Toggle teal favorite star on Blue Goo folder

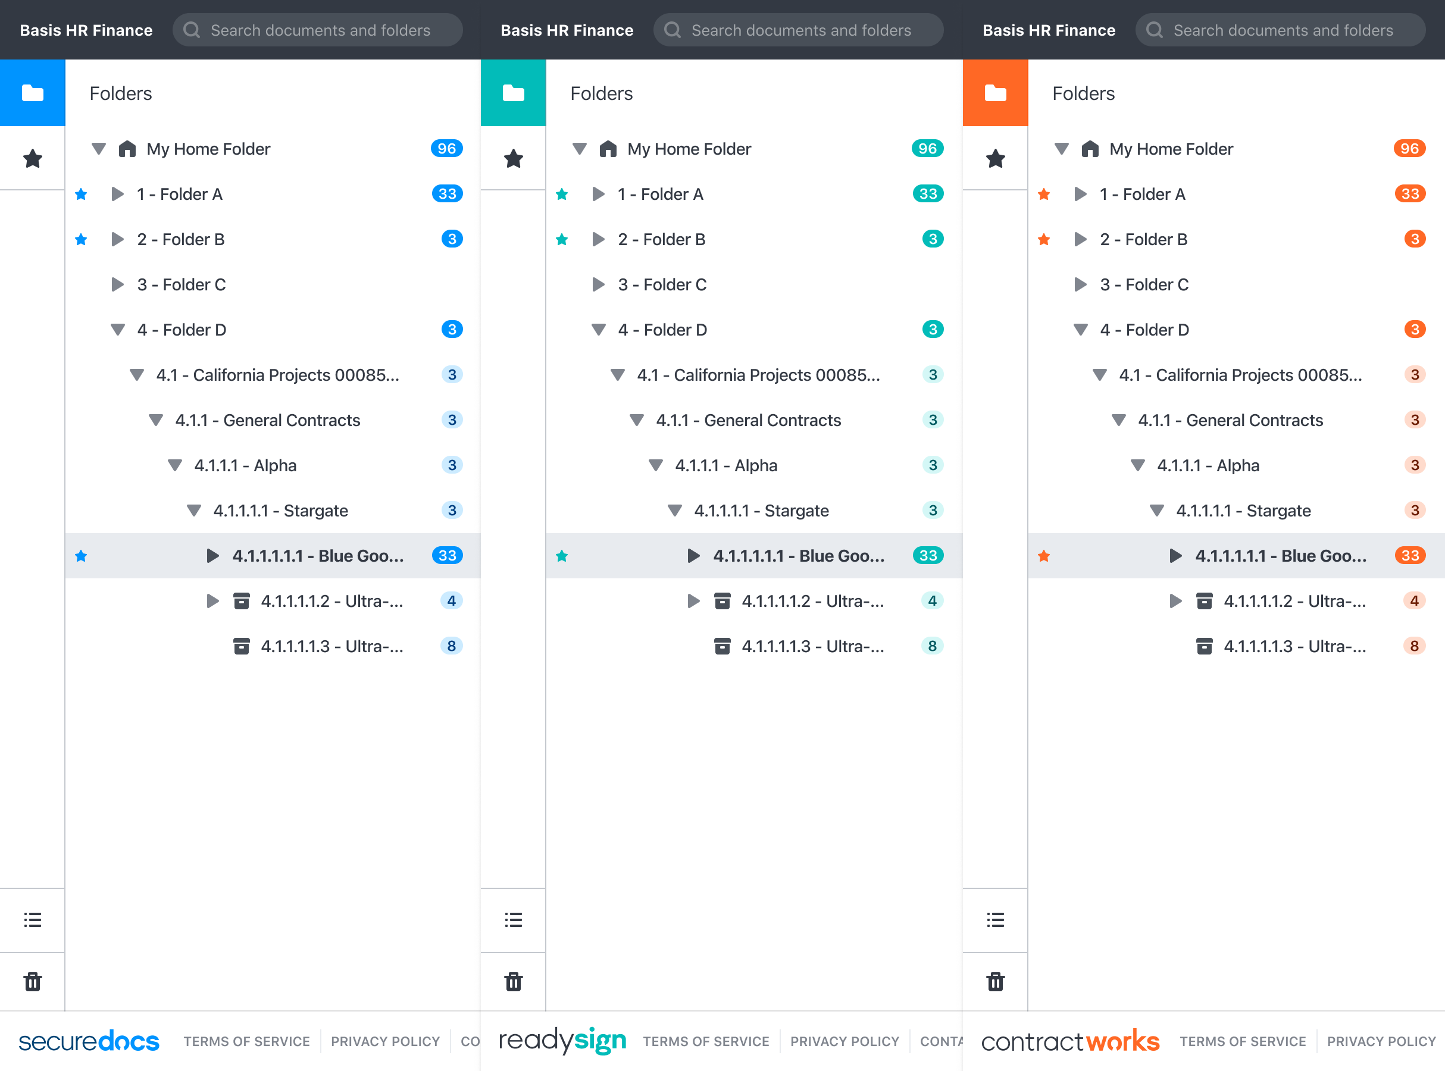tap(562, 556)
